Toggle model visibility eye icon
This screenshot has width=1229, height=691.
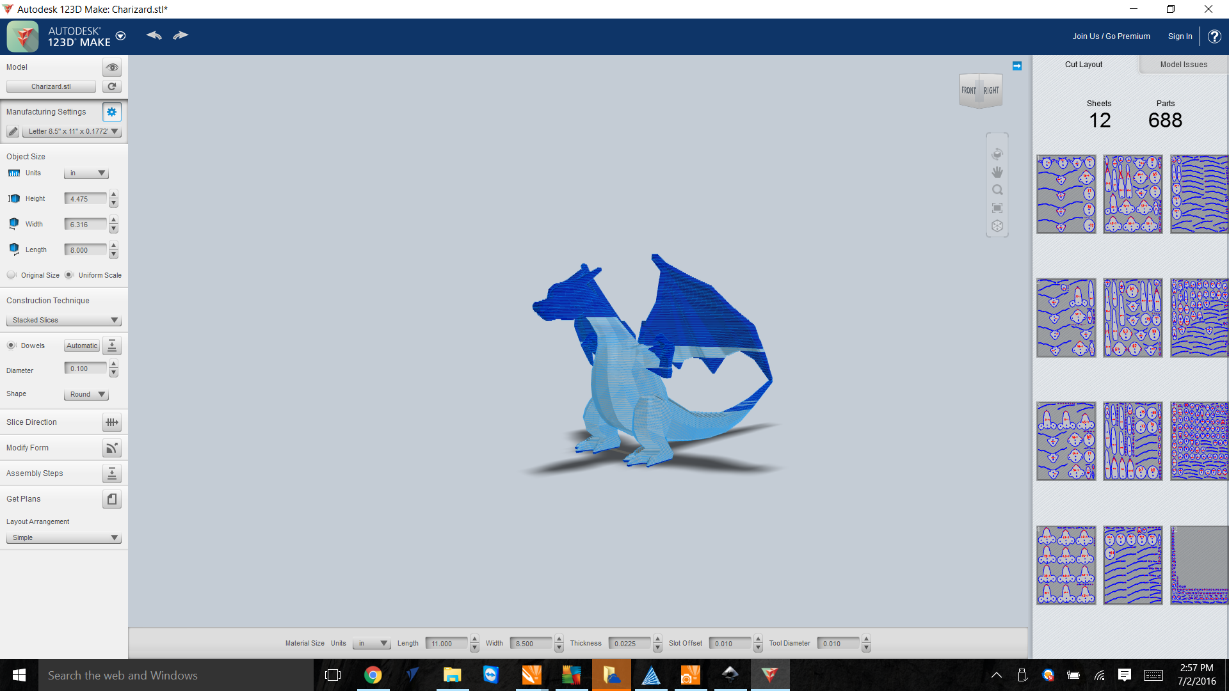(112, 67)
